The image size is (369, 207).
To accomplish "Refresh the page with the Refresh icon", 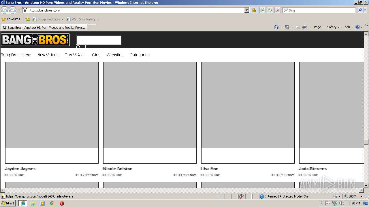I will (270, 10).
